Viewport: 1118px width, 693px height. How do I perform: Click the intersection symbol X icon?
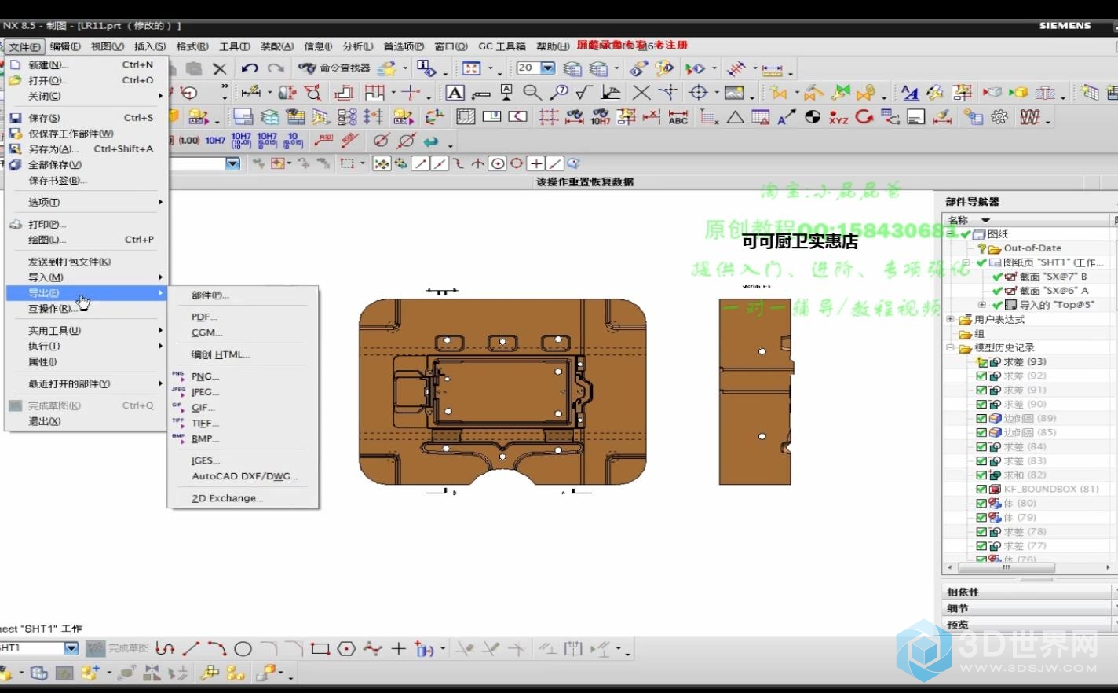[641, 93]
